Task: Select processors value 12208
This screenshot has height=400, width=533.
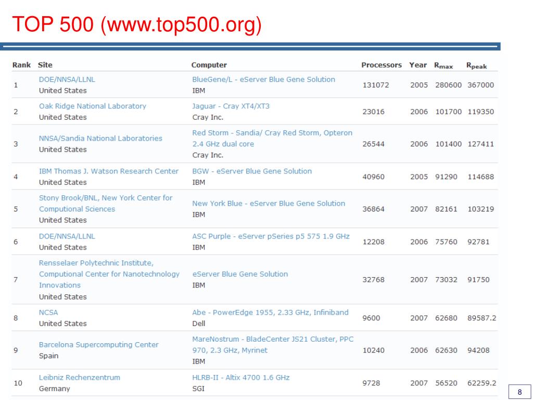Action: tap(374, 242)
